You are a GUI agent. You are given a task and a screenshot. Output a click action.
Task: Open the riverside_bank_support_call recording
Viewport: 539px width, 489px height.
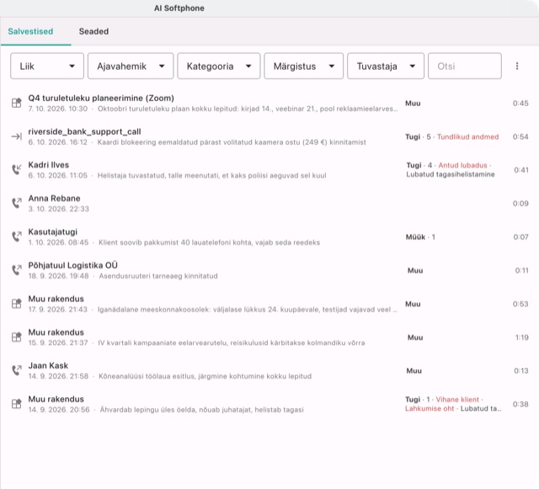pos(269,137)
